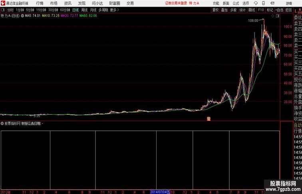The image size is (302, 194).
Task: Click the 50.00 price axis label
Action: pos(288,74)
